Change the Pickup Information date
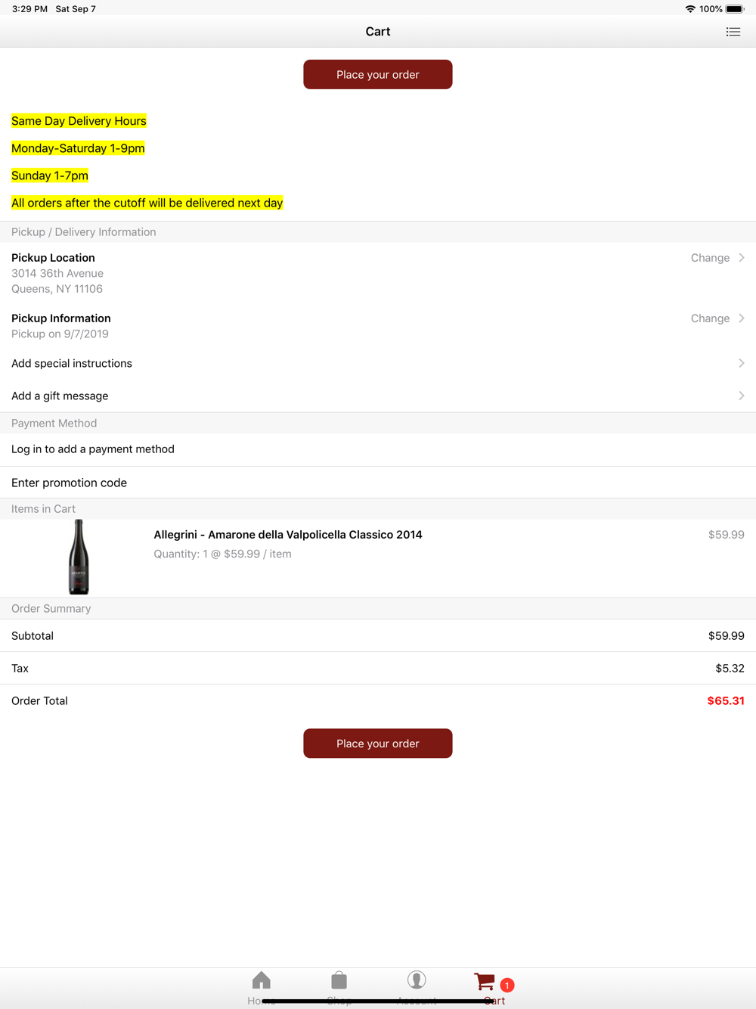Screen dimensions: 756x1009 point(710,318)
